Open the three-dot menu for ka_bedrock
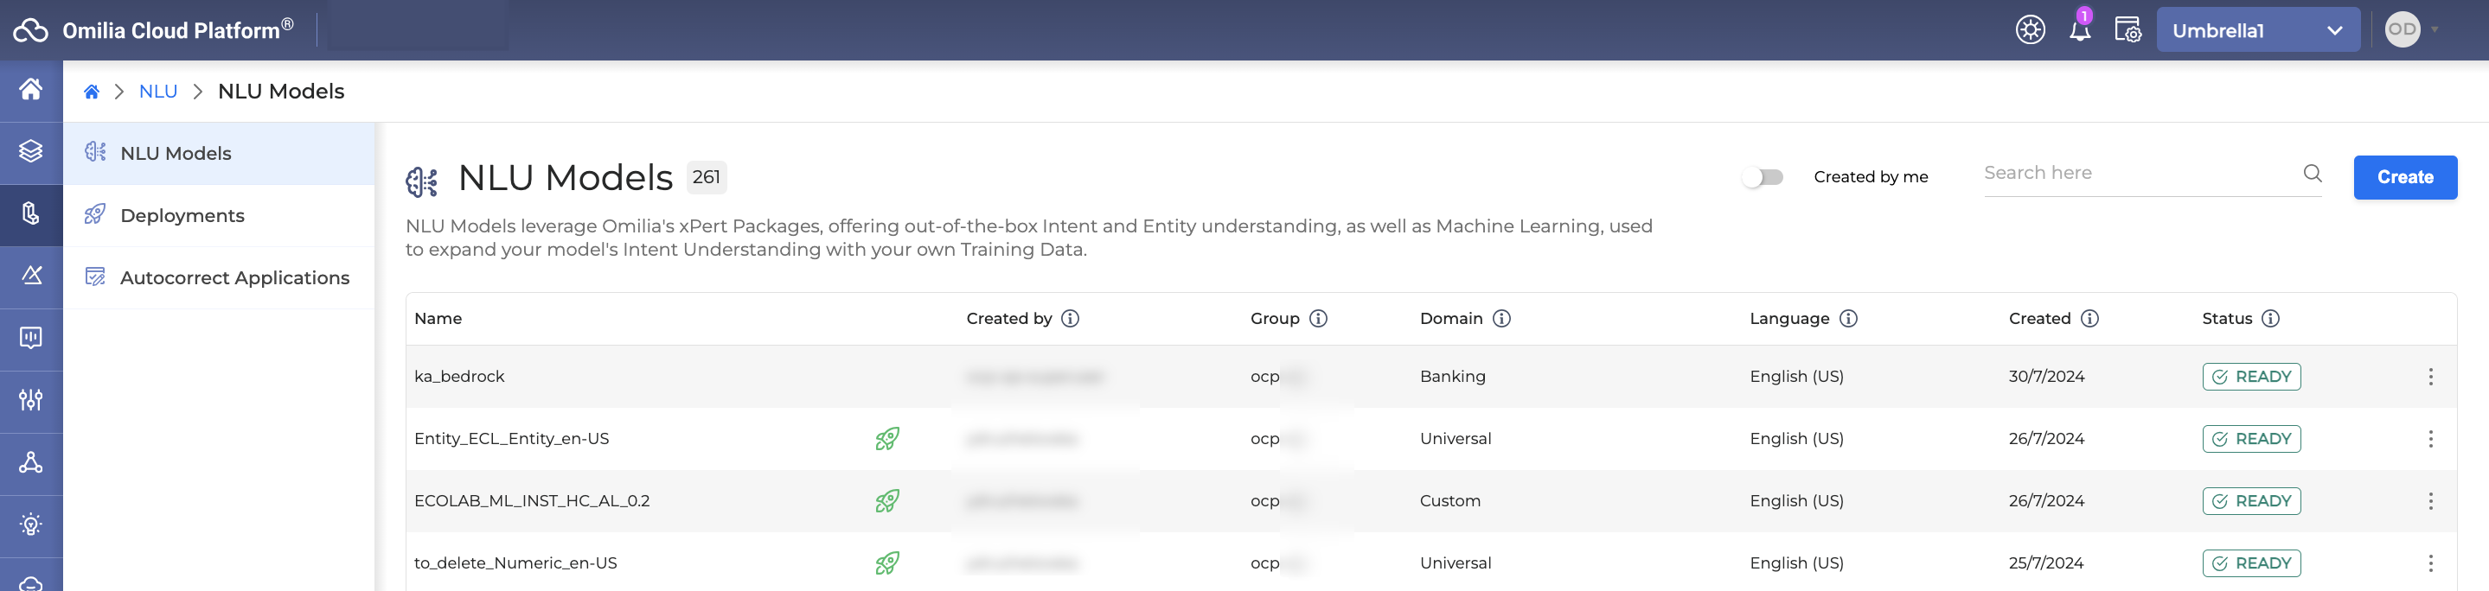Screen dimensions: 2489x591 pyautogui.click(x=2430, y=377)
